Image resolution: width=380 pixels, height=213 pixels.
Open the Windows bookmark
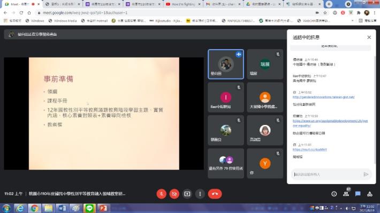35,21
